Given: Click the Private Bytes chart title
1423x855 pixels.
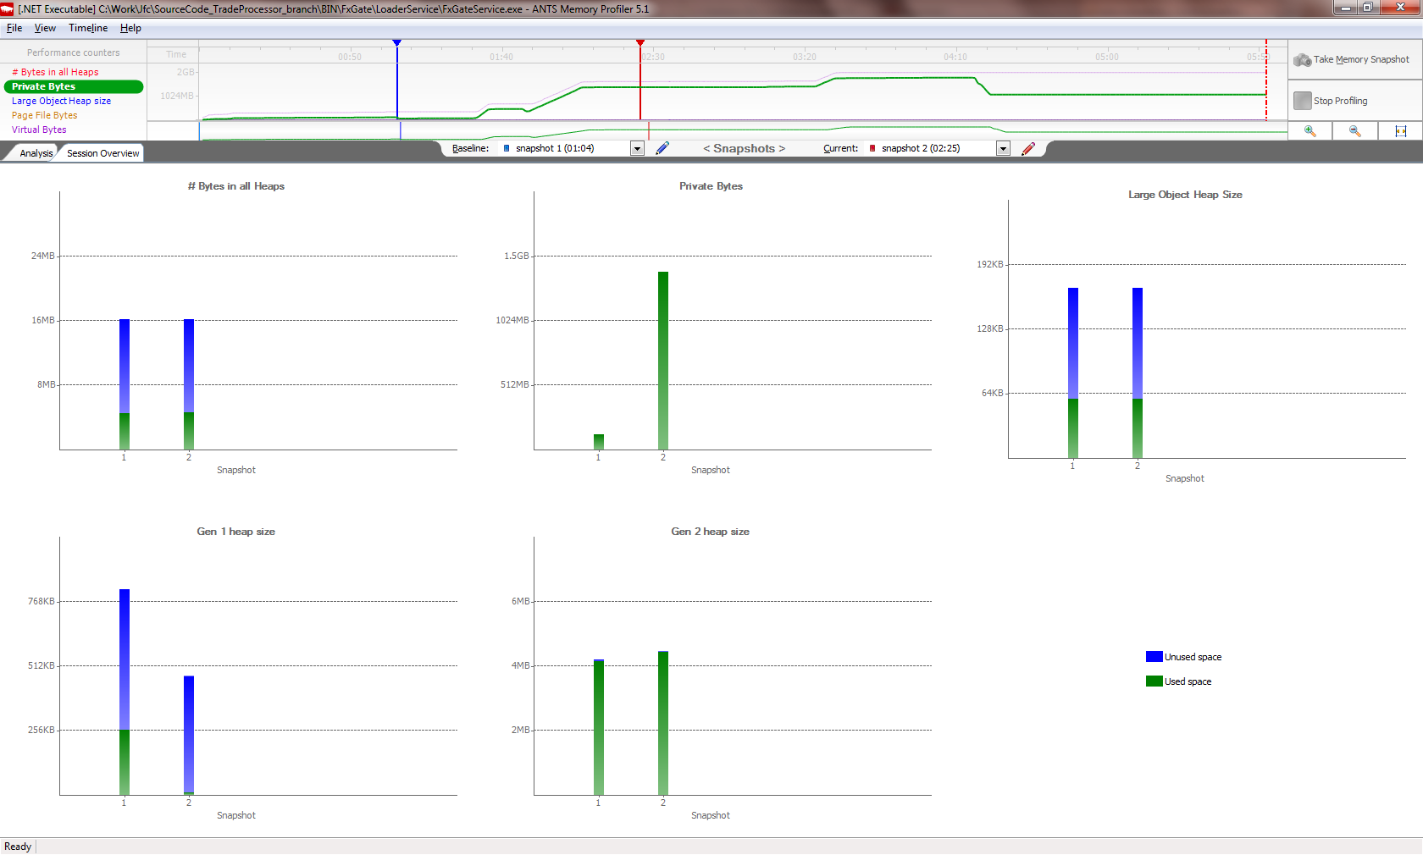Looking at the screenshot, I should pos(711,186).
